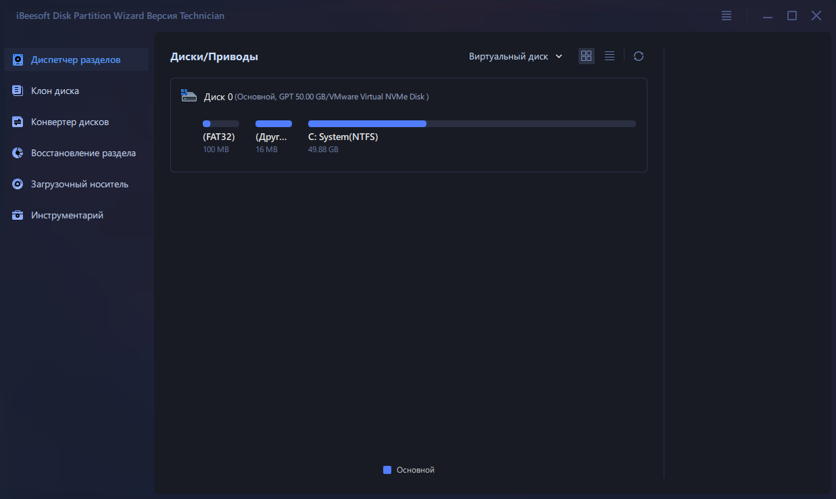
Task: Click the Восстановление раздела pie icon
Action: [18, 153]
